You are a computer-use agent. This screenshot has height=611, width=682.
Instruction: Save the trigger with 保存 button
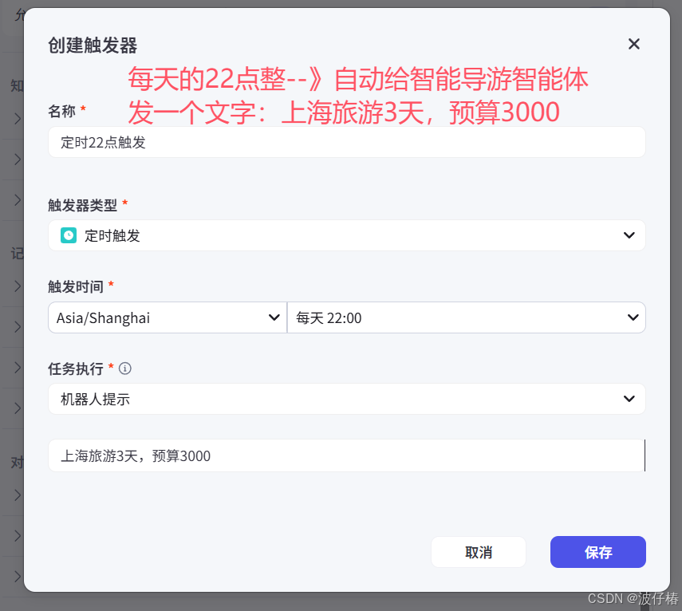[597, 551]
